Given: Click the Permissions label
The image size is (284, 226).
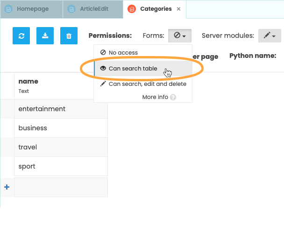Looking at the screenshot, I should [110, 35].
